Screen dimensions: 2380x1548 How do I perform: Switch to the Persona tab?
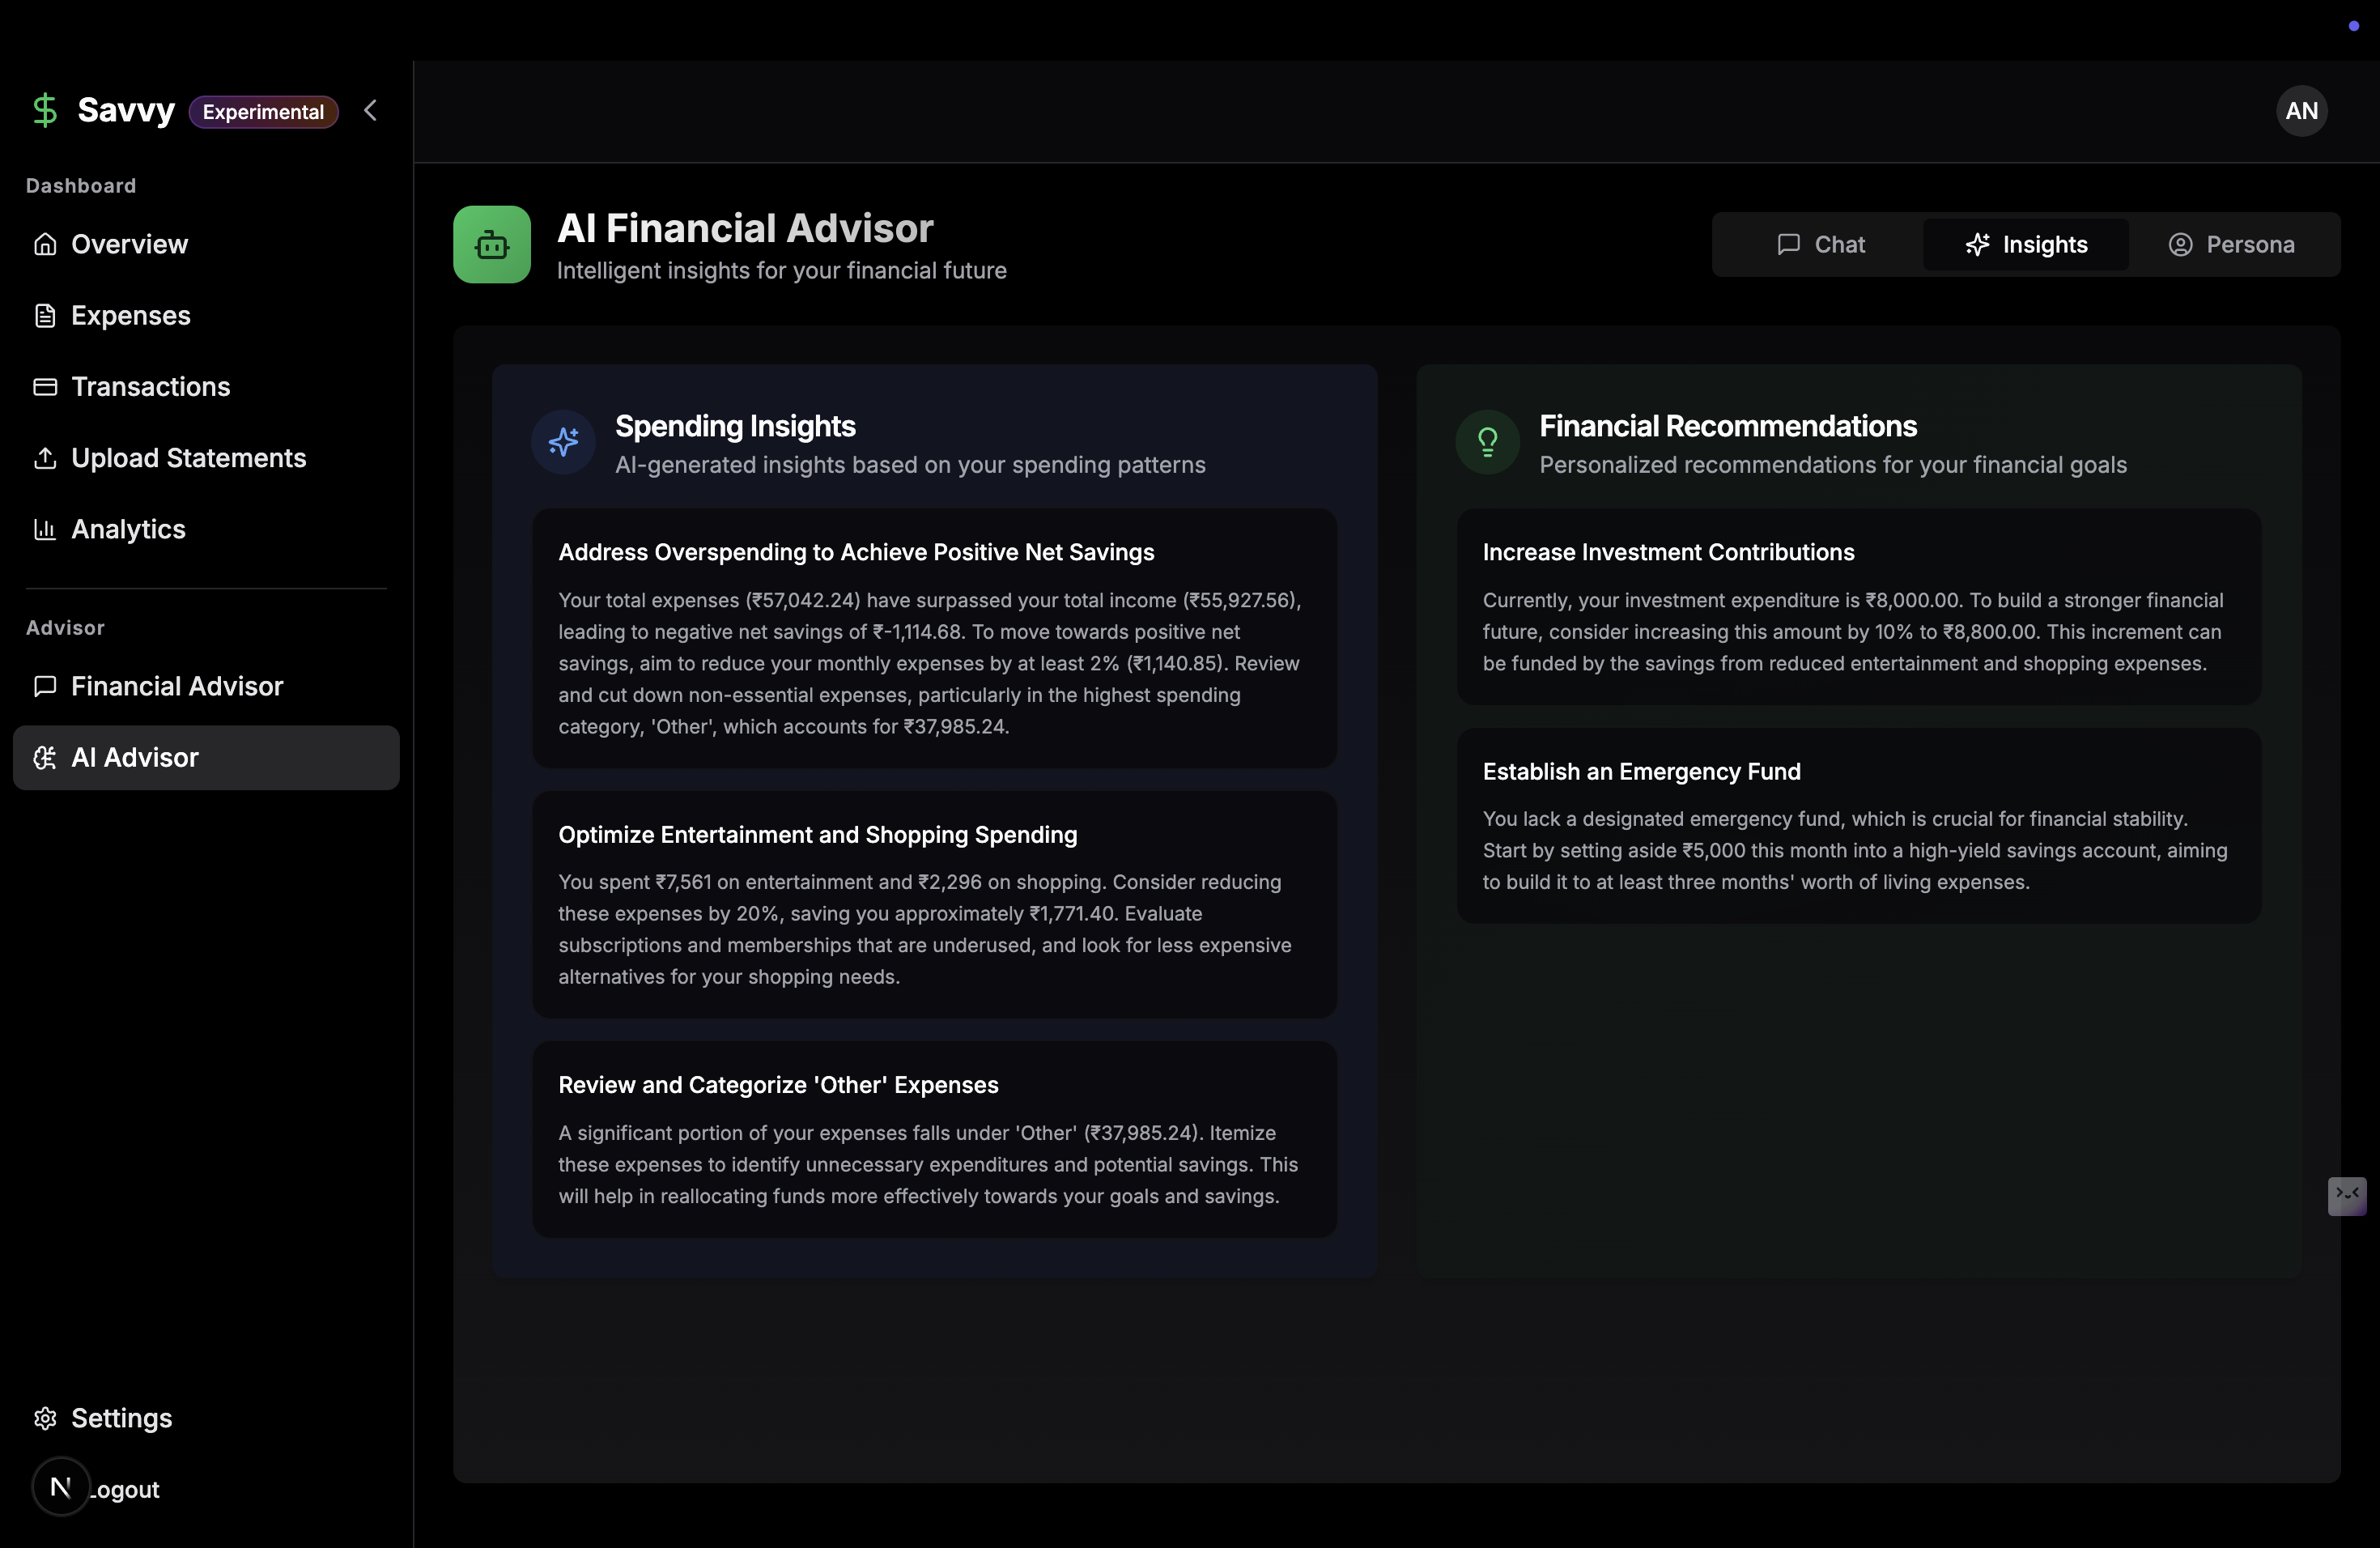[x=2231, y=245]
